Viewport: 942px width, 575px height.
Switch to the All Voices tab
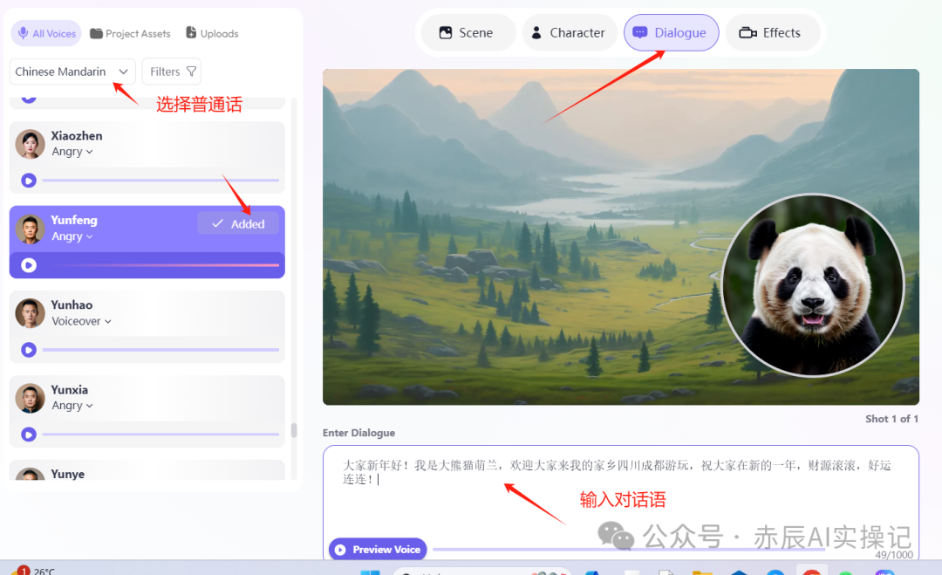click(46, 33)
